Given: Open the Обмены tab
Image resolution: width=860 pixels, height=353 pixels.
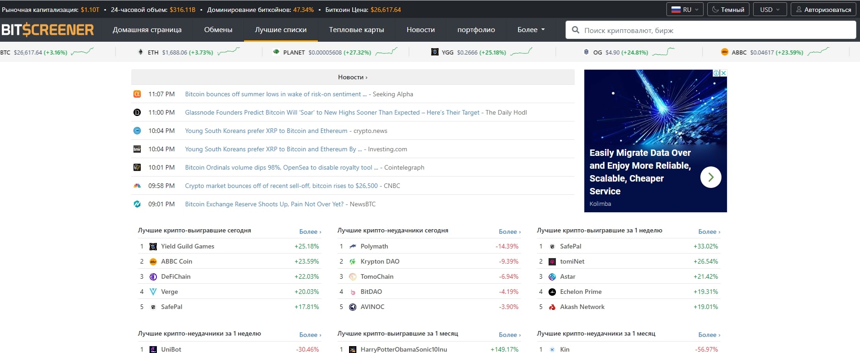Looking at the screenshot, I should tap(218, 30).
